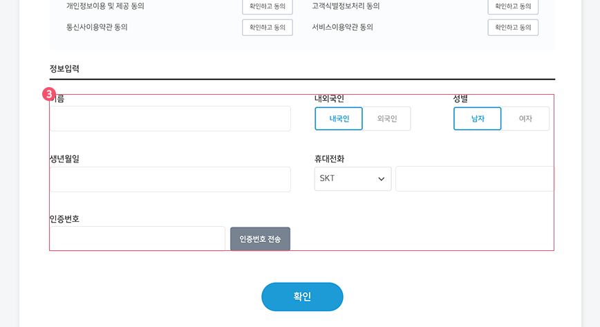600x327 pixels.
Task: Click the red number 3 badge
Action: [x=49, y=94]
